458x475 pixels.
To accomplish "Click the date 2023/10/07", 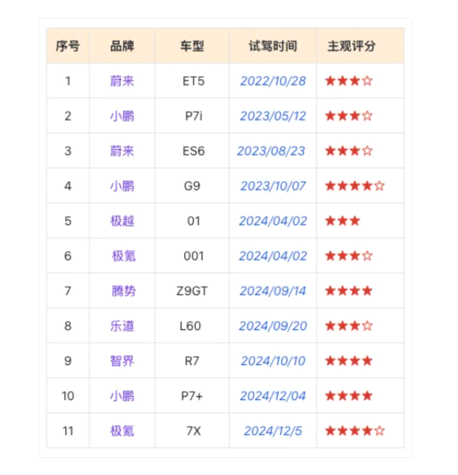I will pyautogui.click(x=273, y=186).
